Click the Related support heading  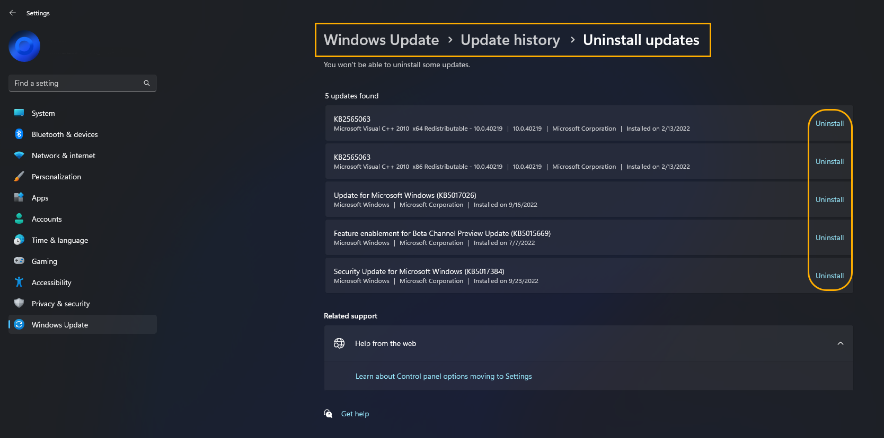click(x=350, y=316)
